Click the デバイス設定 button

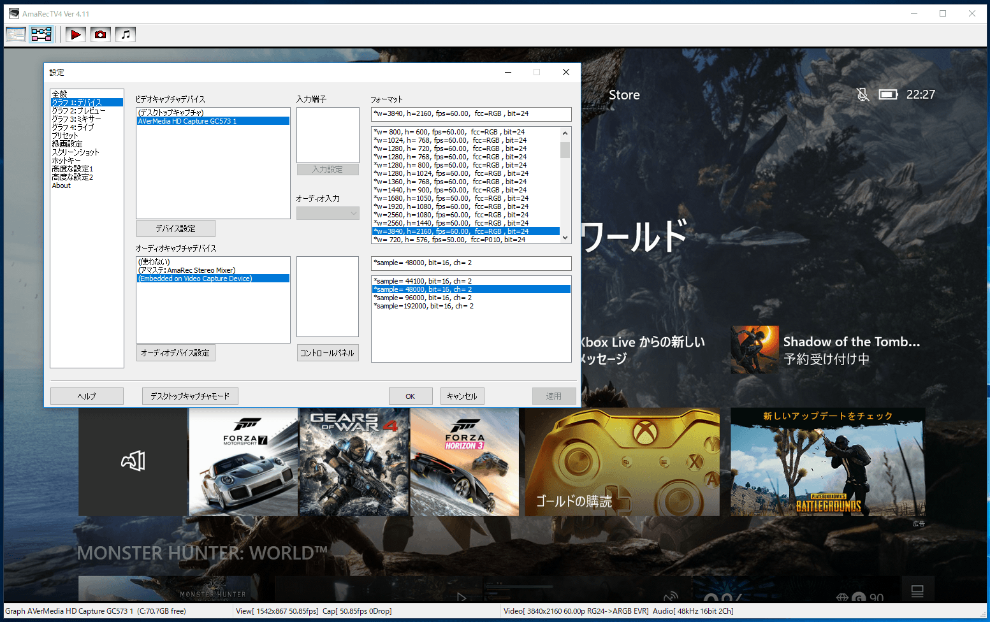(x=176, y=228)
